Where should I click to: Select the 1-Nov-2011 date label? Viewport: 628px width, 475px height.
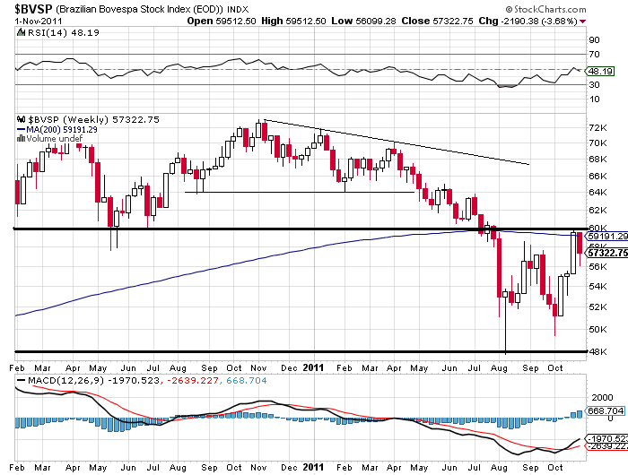coord(39,22)
